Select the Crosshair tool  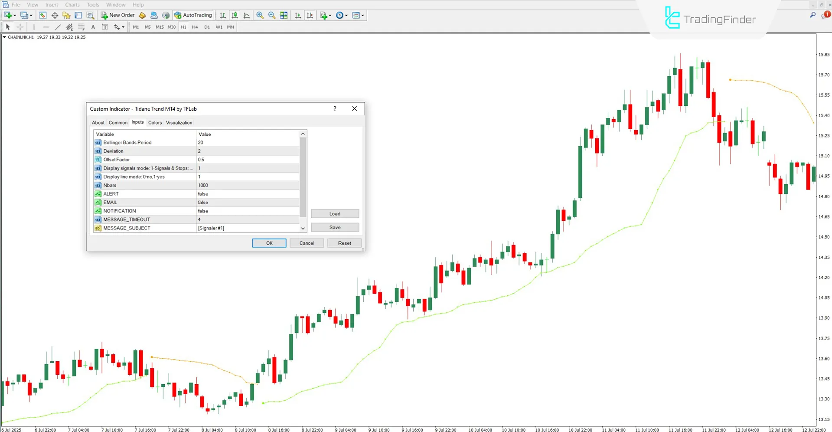[20, 26]
